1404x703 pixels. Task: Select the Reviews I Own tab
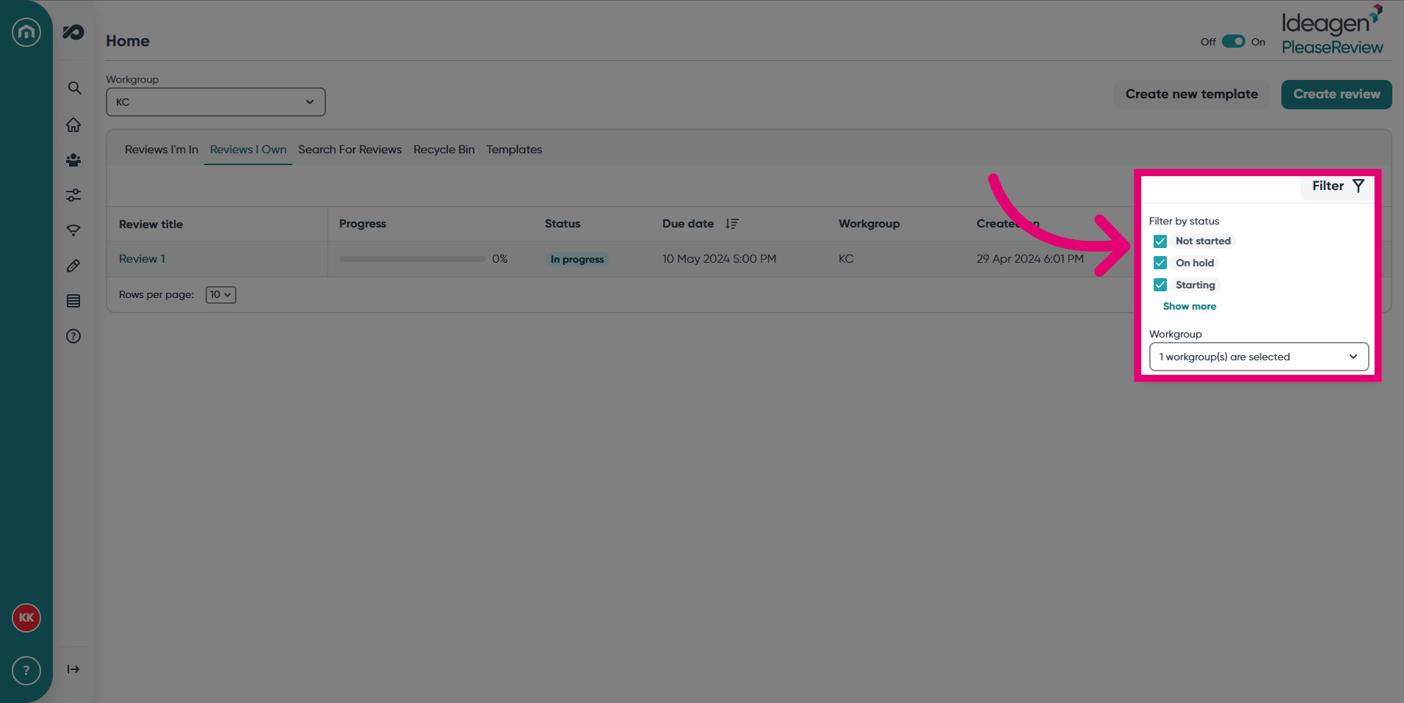click(x=248, y=150)
